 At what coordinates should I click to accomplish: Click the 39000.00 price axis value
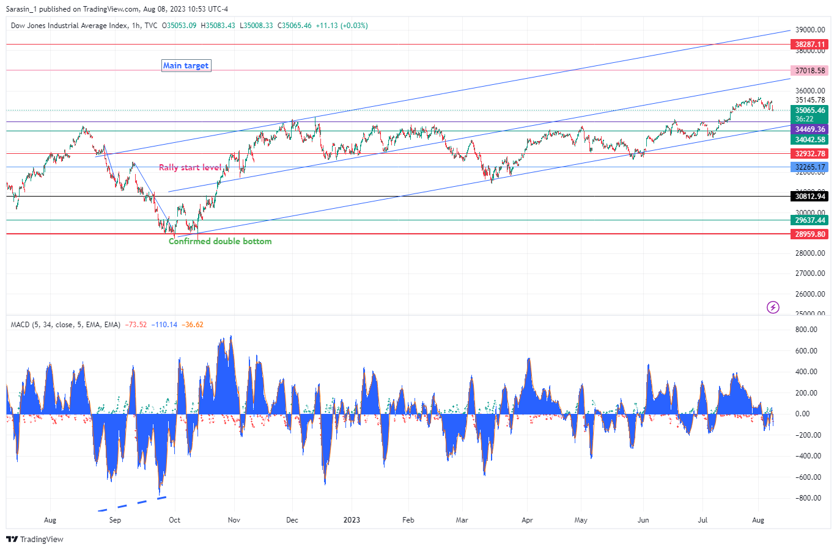point(810,30)
